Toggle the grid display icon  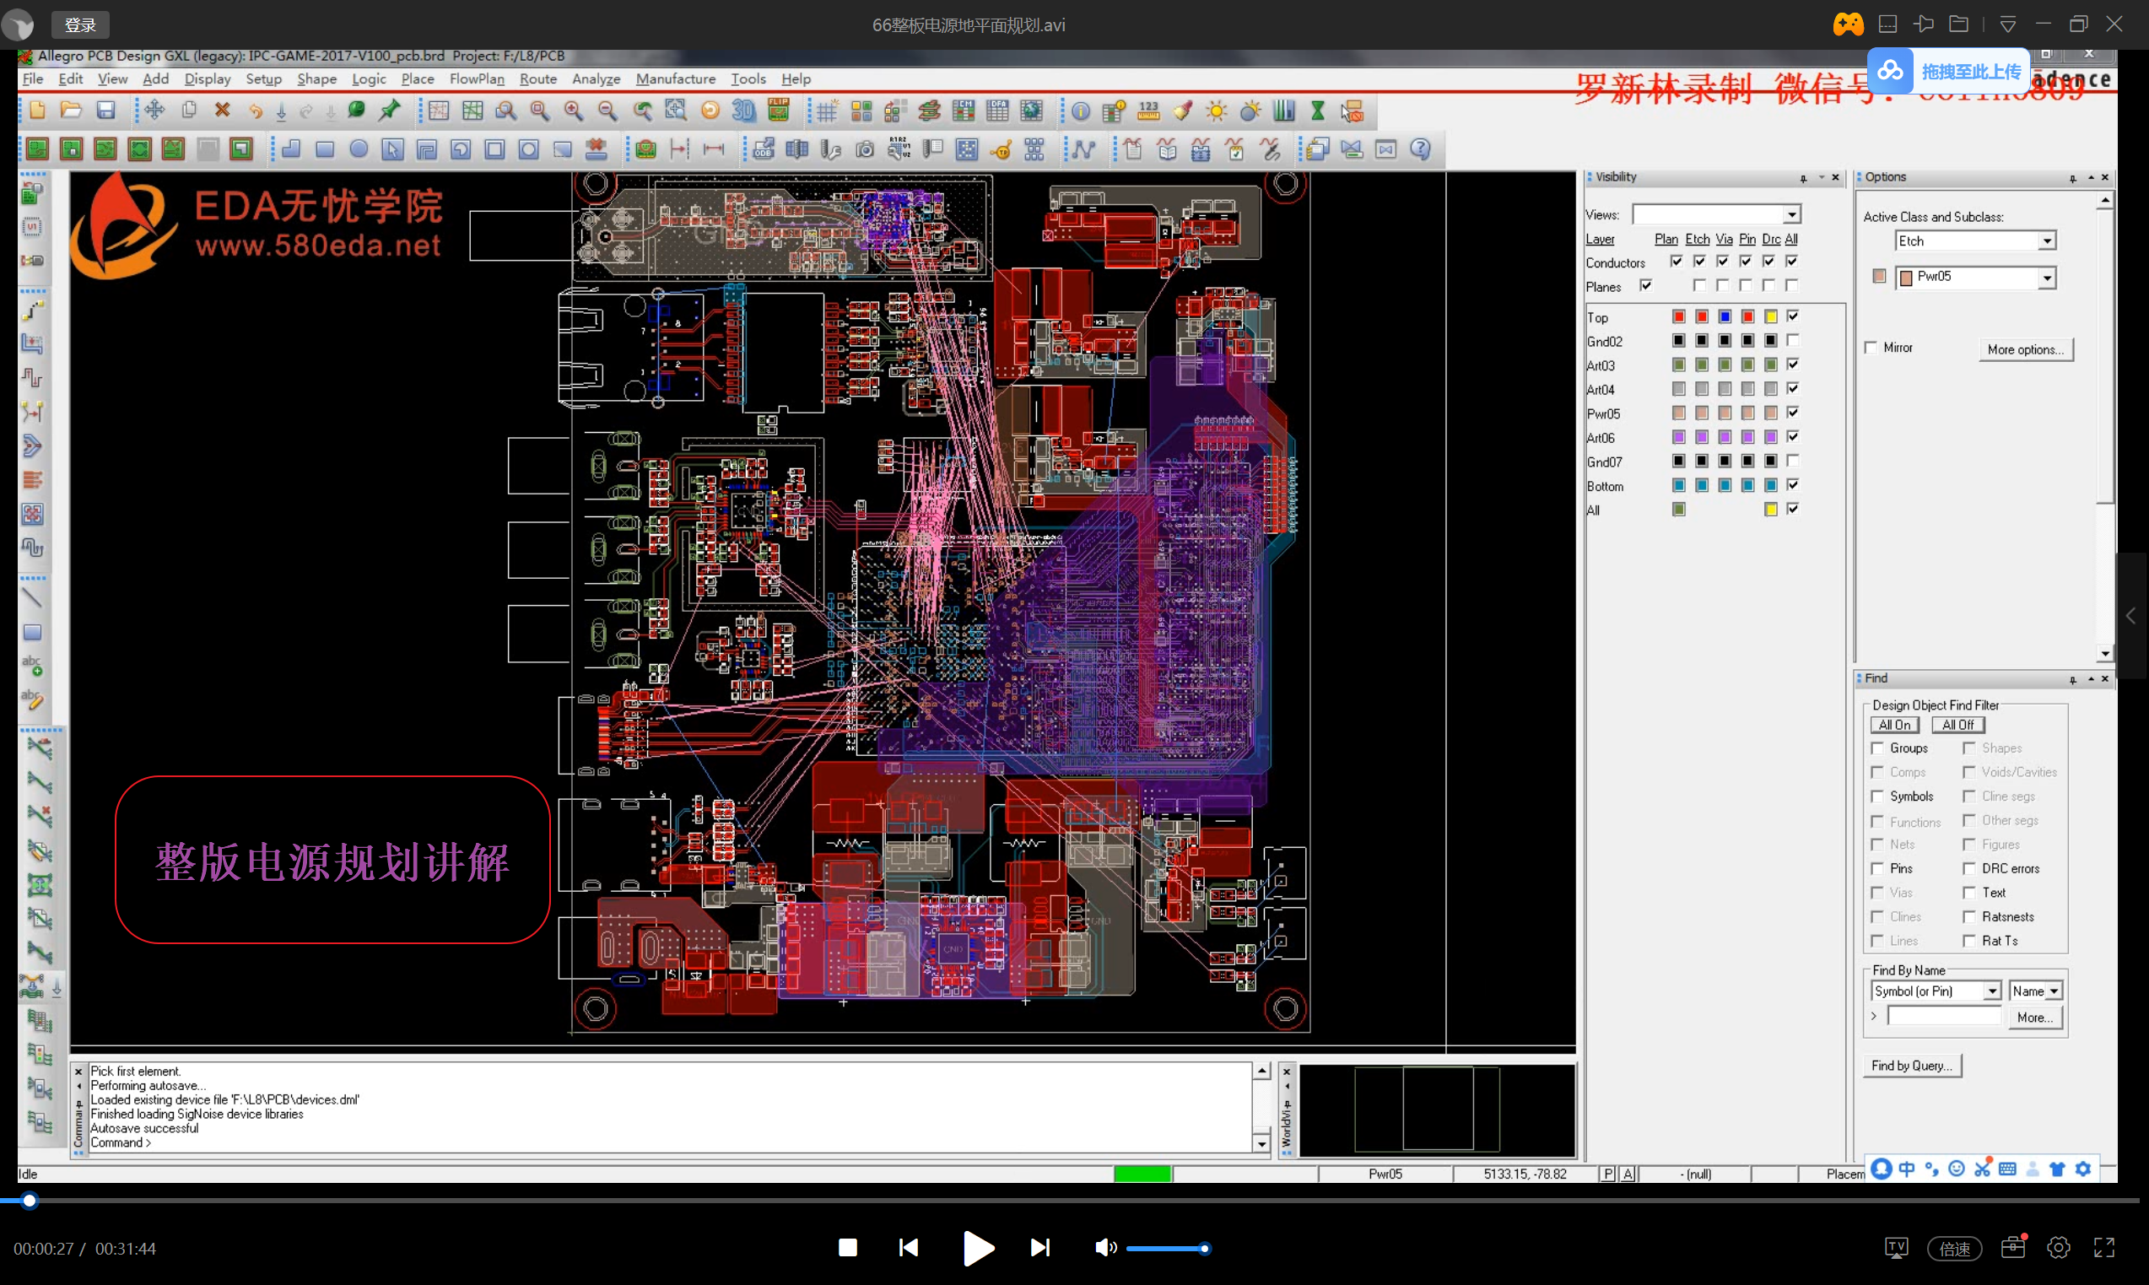click(827, 111)
